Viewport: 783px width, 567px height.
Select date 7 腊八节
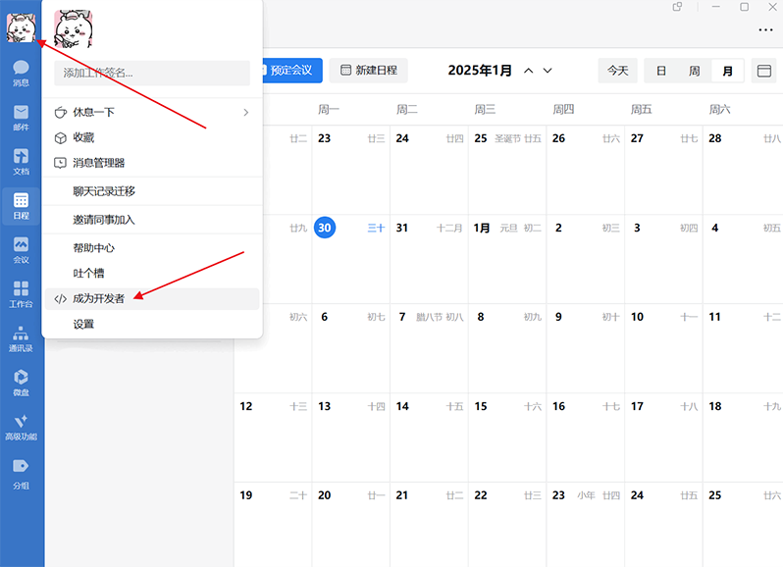pos(430,348)
